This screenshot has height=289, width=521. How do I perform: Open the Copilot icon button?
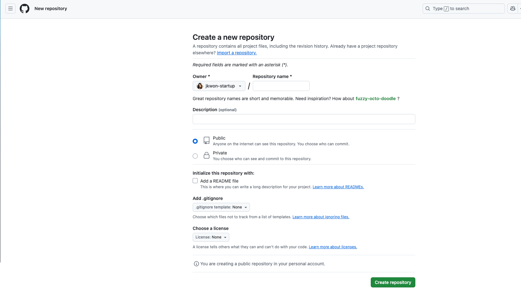pos(513,9)
